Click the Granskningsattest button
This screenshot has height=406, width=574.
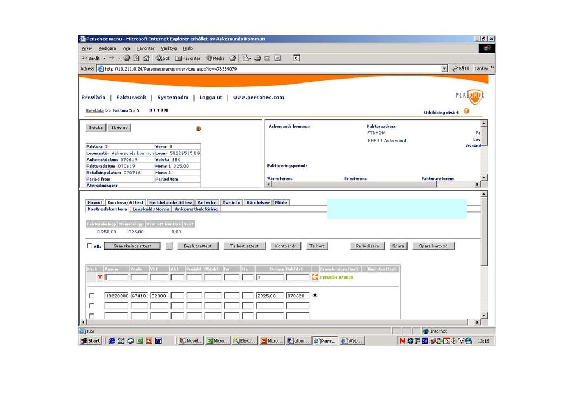pyautogui.click(x=132, y=246)
